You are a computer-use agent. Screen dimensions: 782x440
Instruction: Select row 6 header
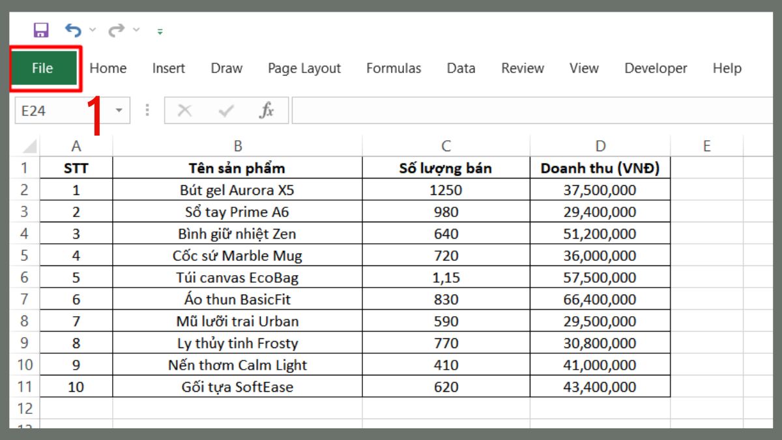25,278
